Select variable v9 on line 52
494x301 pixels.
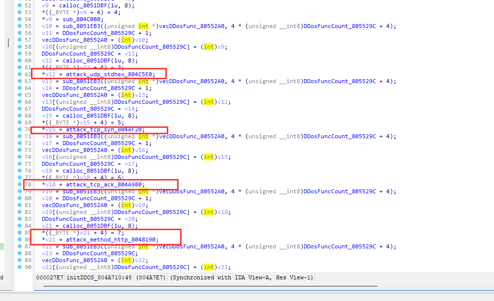point(45,5)
